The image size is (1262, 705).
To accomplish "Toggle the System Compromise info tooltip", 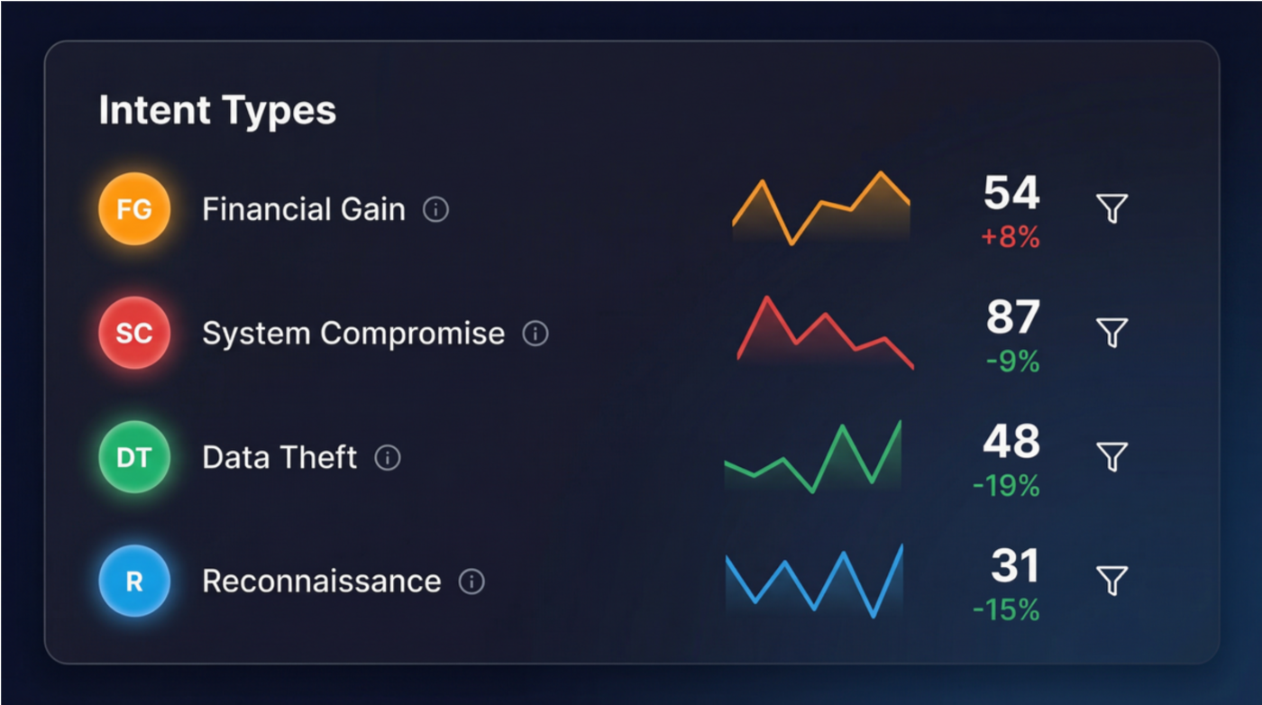I will [x=535, y=334].
